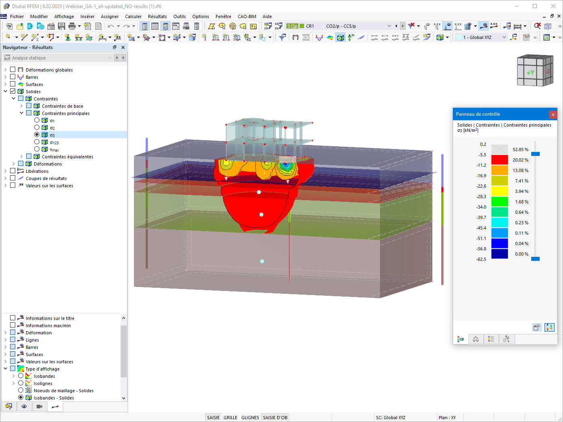
Task: Click the upper handle of the legend range slider
Action: click(x=535, y=154)
